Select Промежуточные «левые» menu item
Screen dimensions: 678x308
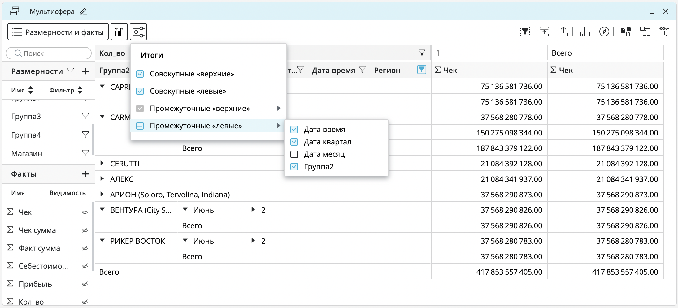(x=196, y=126)
